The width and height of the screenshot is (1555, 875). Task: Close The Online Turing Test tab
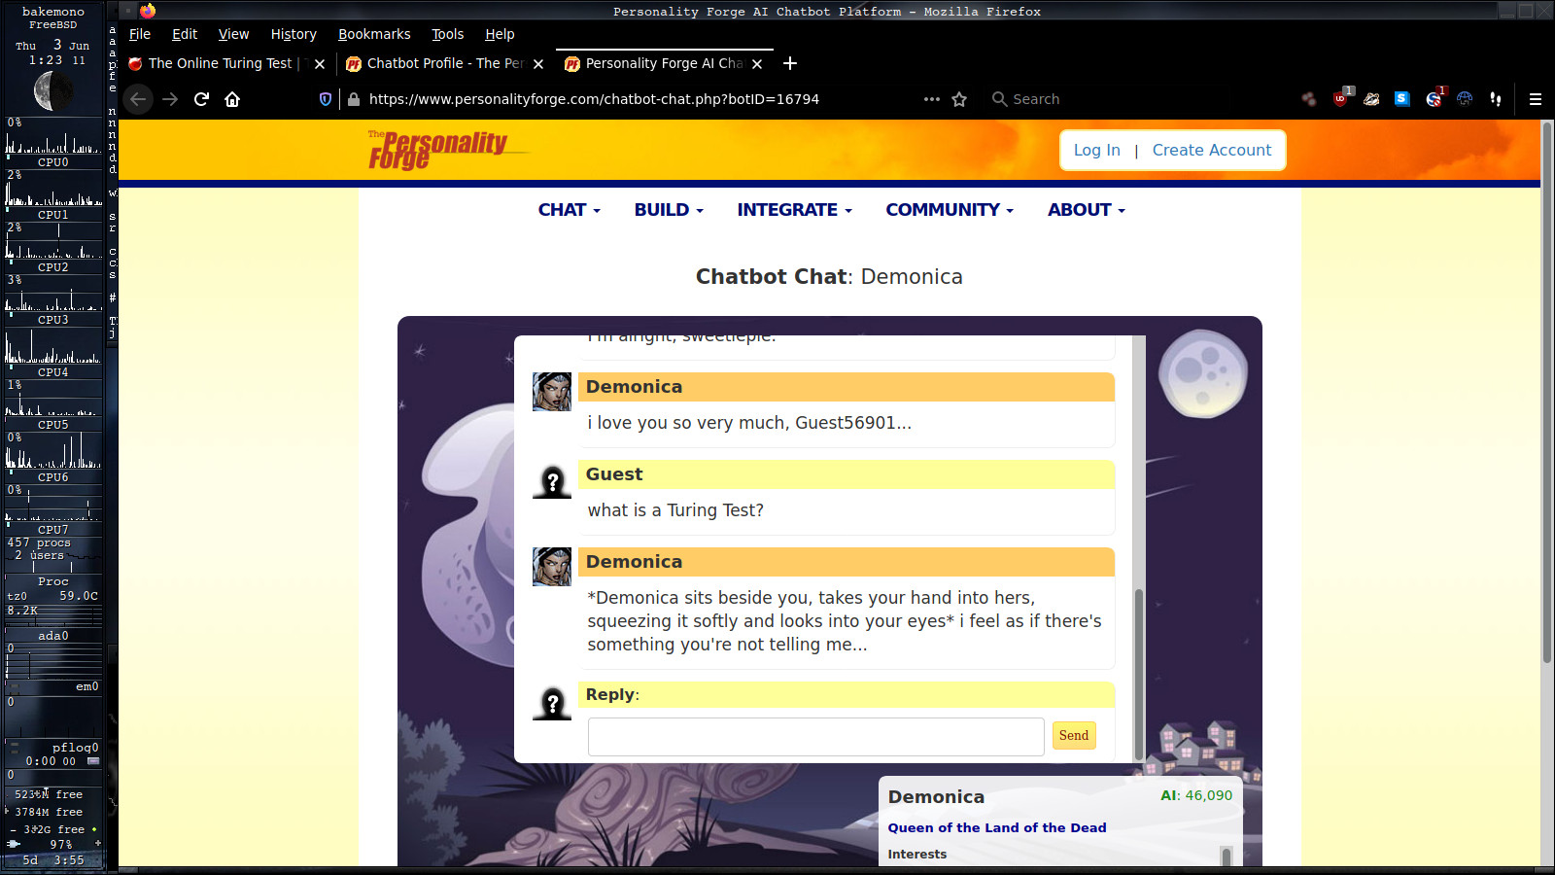pyautogui.click(x=320, y=63)
